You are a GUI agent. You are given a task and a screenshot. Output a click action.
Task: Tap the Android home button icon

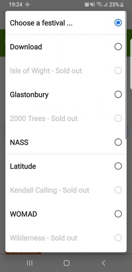67,263
